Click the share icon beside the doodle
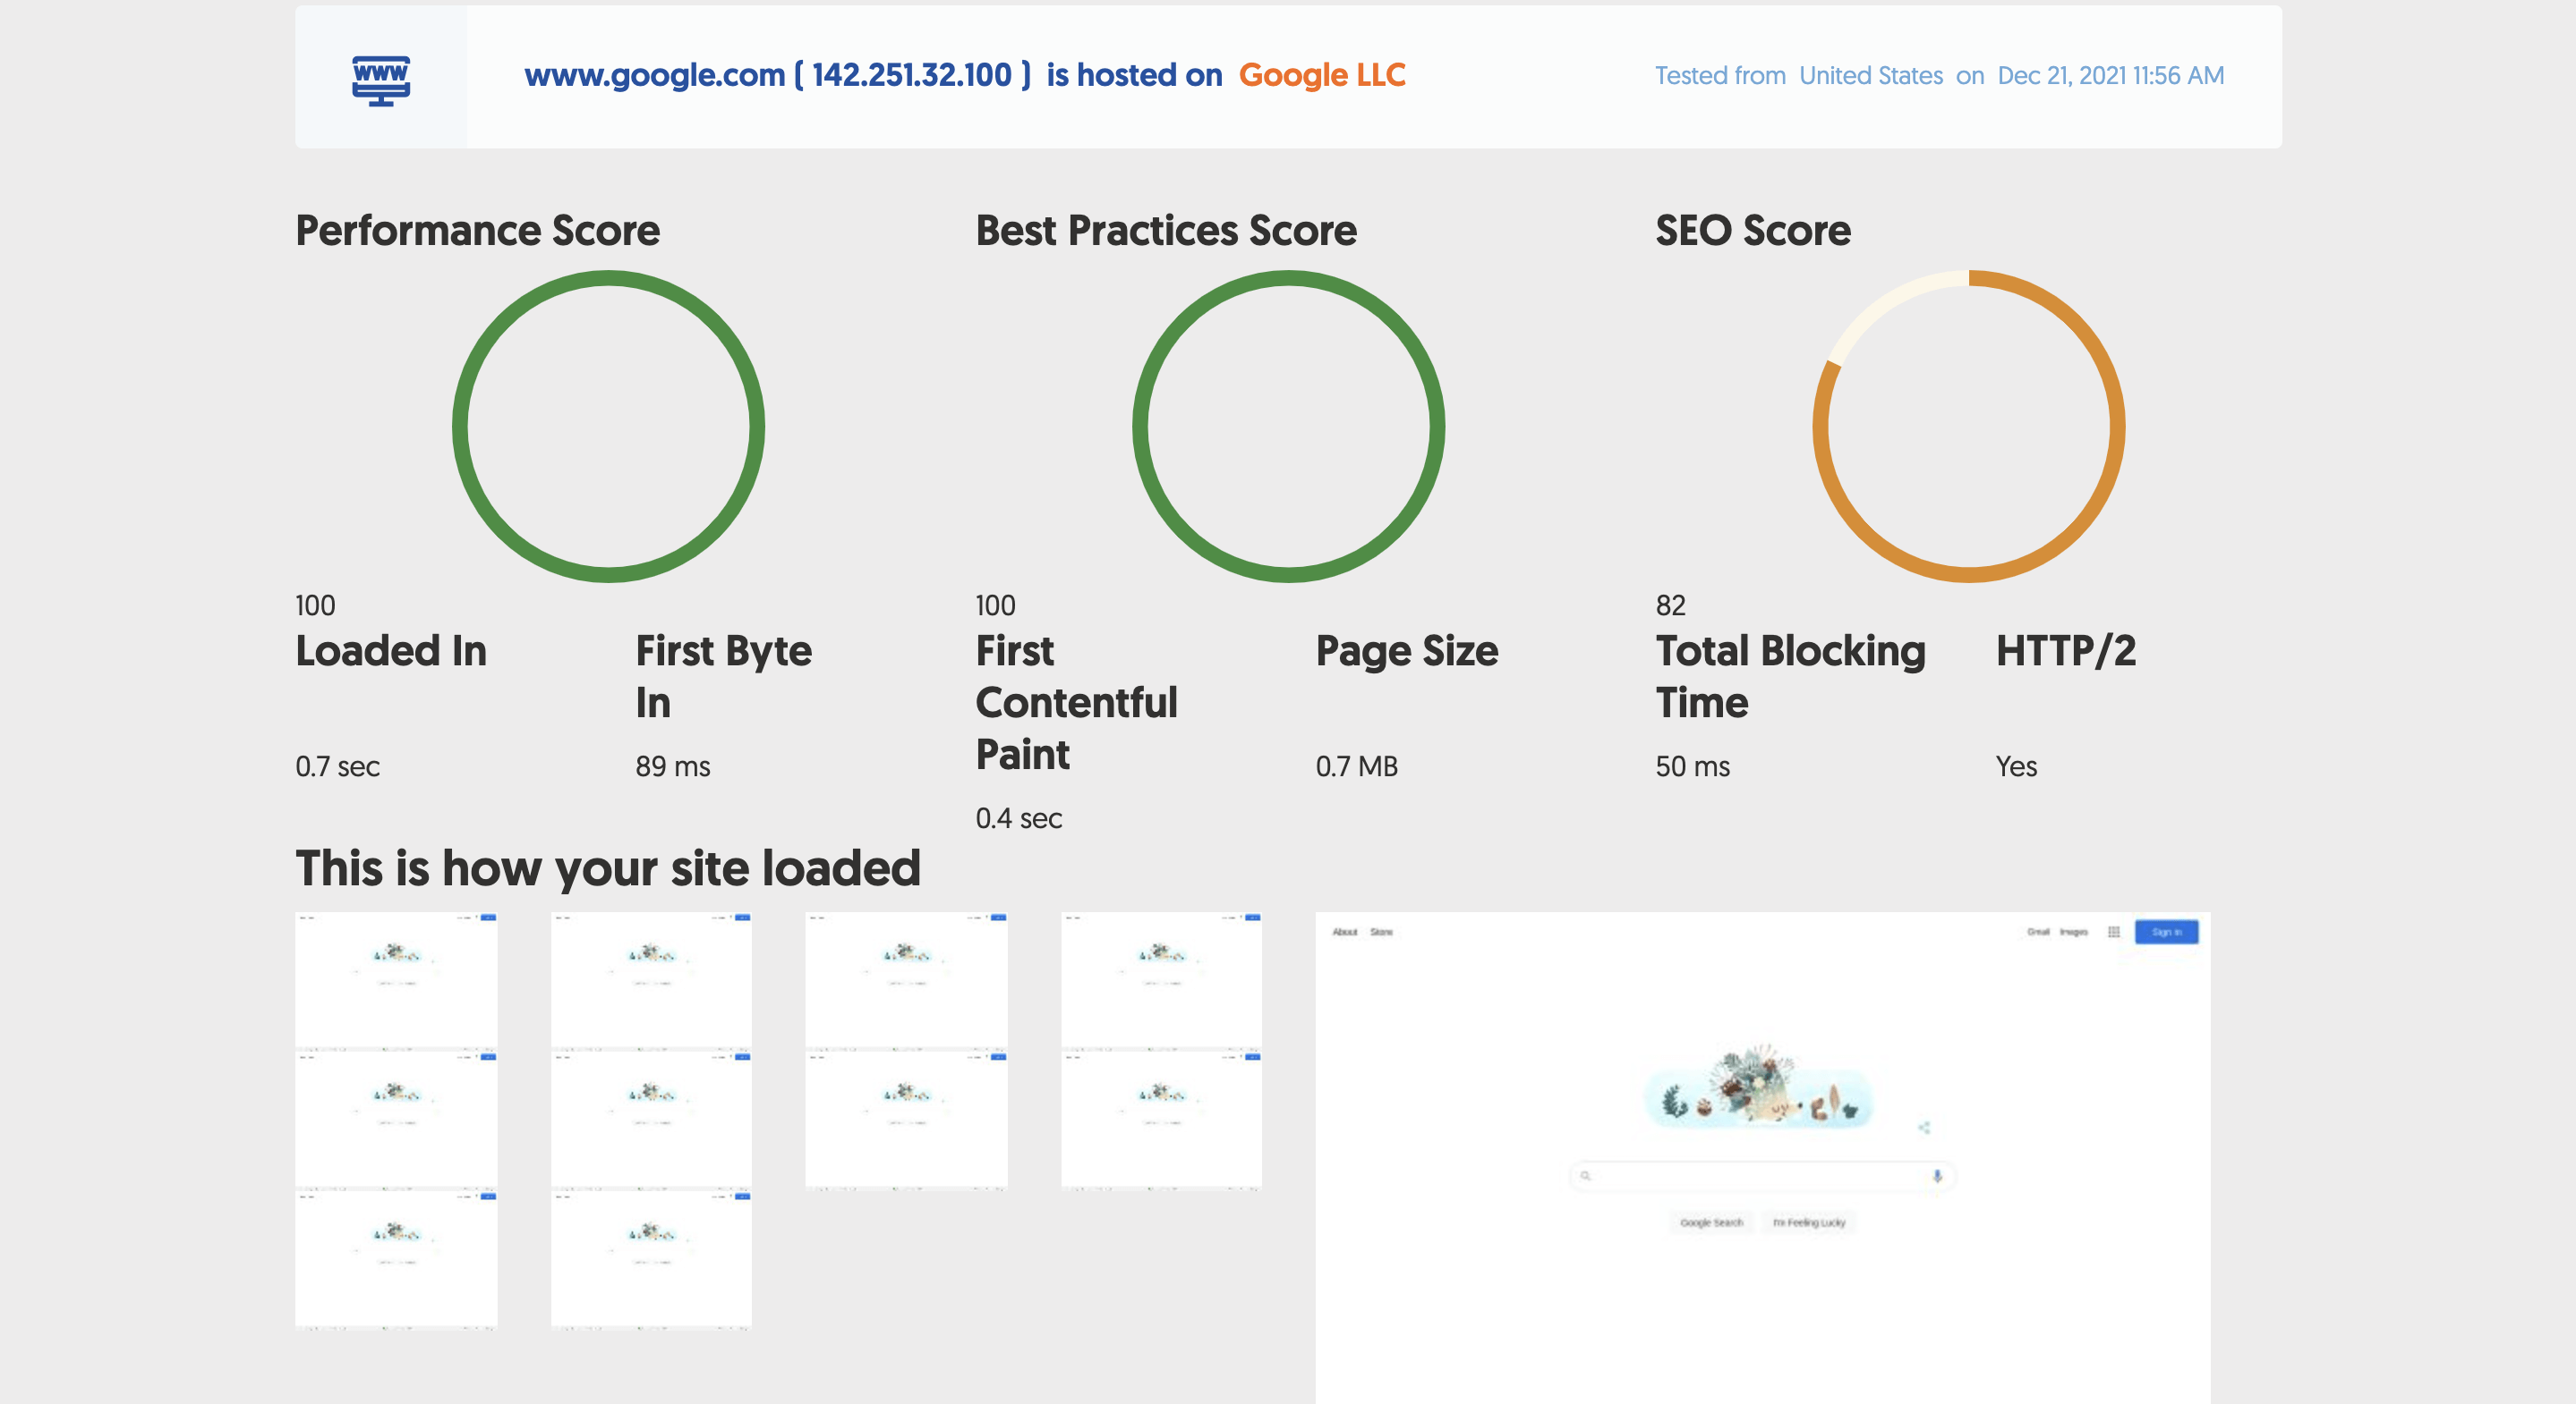Viewport: 2576px width, 1404px height. click(x=1924, y=1127)
